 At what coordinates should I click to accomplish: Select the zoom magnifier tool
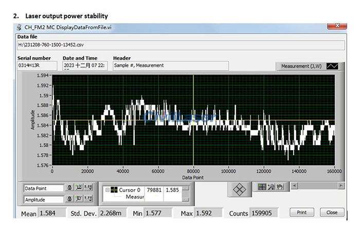click(x=270, y=187)
